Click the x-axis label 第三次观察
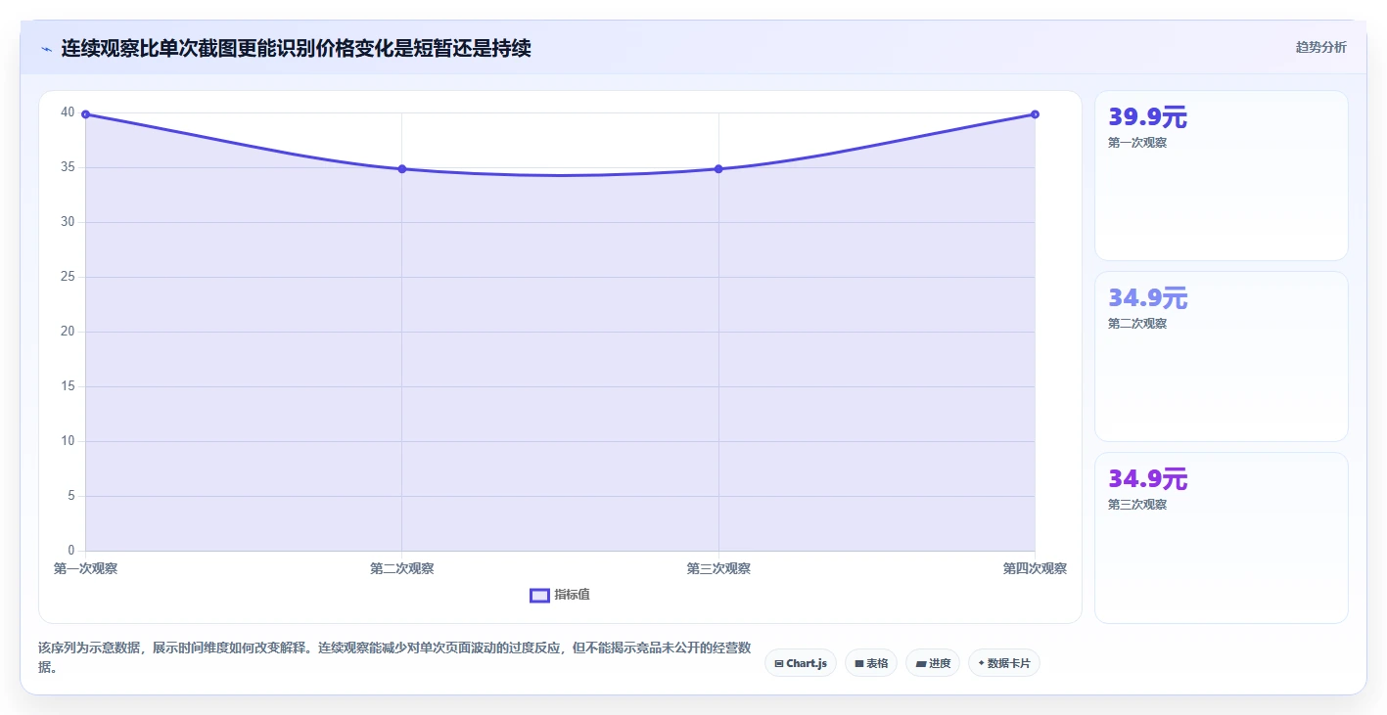 tap(718, 568)
